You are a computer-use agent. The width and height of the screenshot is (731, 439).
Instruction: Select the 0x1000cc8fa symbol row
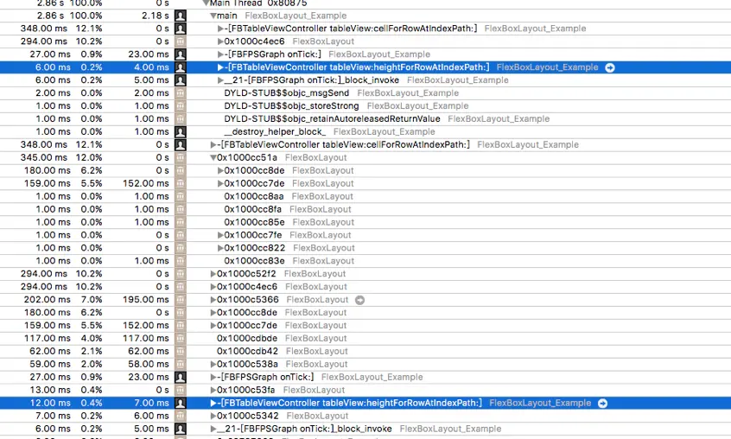pyautogui.click(x=252, y=210)
